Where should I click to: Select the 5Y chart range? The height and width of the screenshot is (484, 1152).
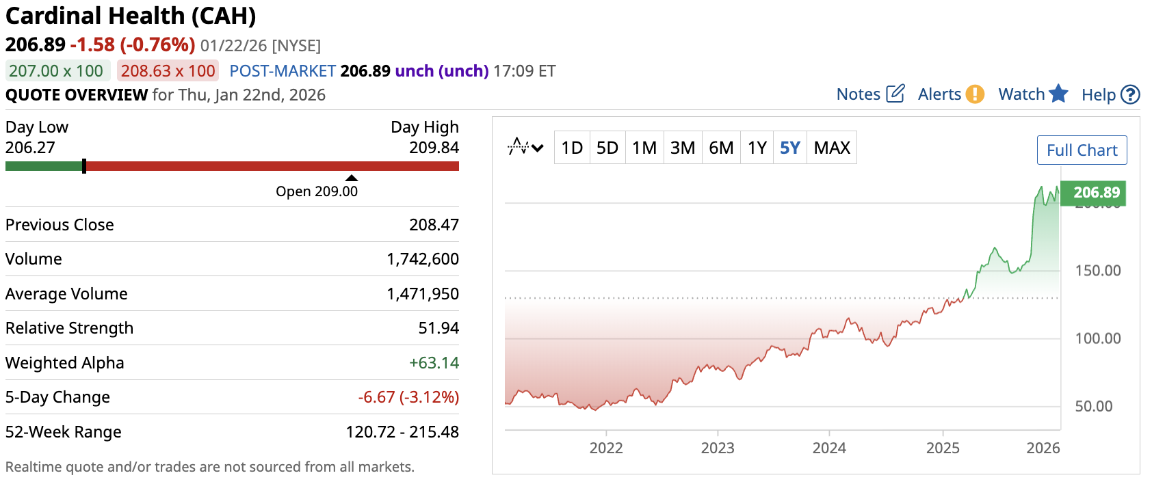click(790, 148)
